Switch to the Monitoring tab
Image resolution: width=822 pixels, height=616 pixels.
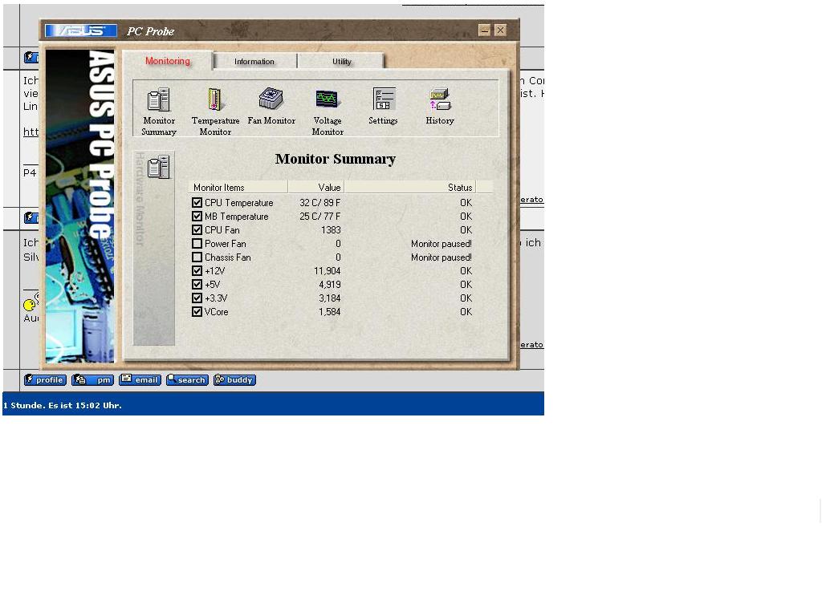[168, 61]
